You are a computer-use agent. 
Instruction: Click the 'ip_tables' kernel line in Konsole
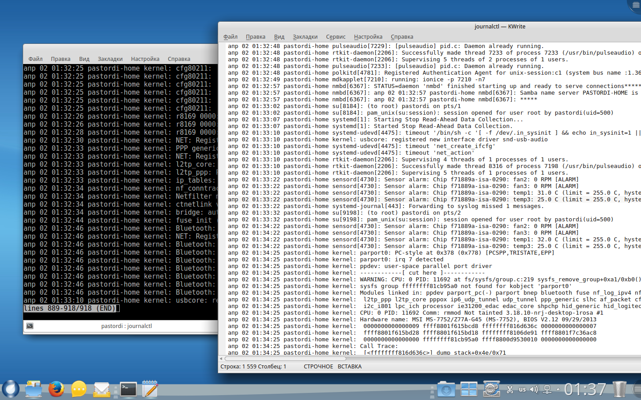[120, 180]
